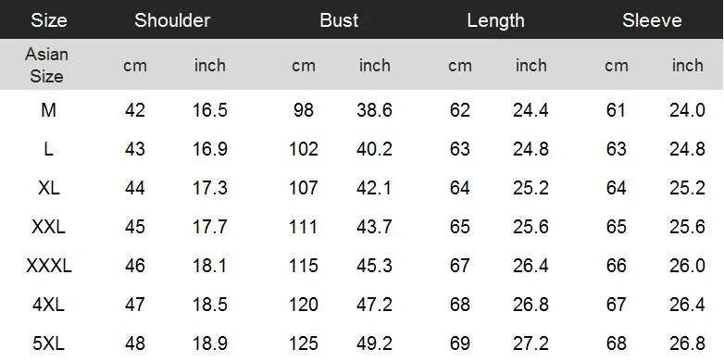The height and width of the screenshot is (362, 724).
Task: Click the 4XL size row label
Action: (x=48, y=305)
